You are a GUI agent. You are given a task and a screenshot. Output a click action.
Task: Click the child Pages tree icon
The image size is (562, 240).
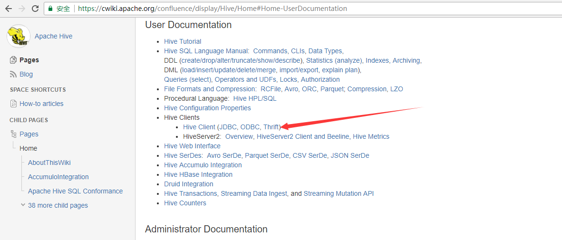point(14,134)
